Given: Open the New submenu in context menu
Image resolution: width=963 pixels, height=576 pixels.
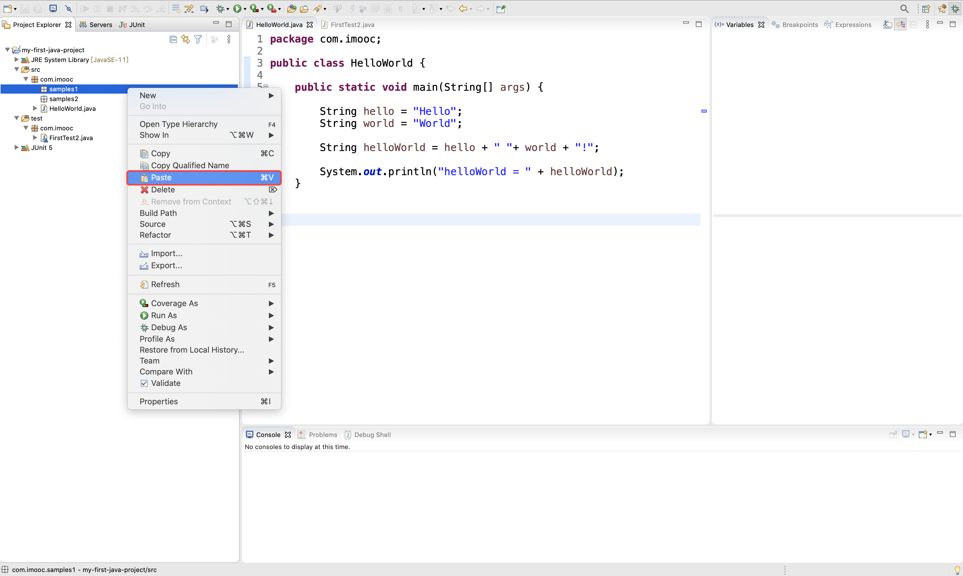Looking at the screenshot, I should point(204,95).
